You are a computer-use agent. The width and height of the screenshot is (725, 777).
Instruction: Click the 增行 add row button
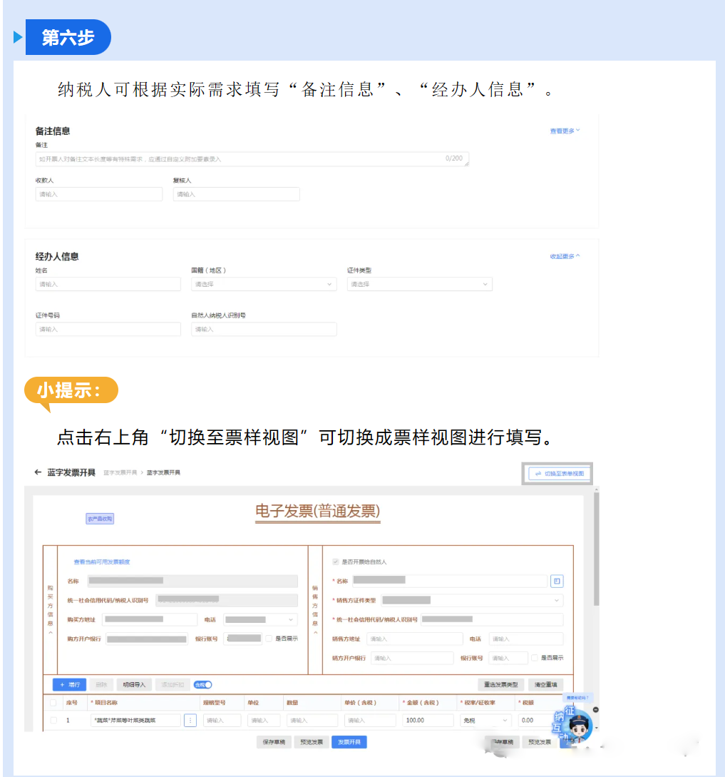point(70,685)
